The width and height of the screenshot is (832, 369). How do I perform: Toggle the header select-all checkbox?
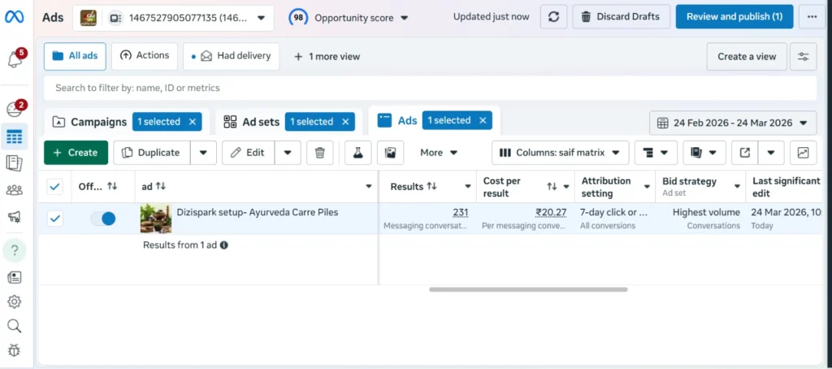click(55, 186)
